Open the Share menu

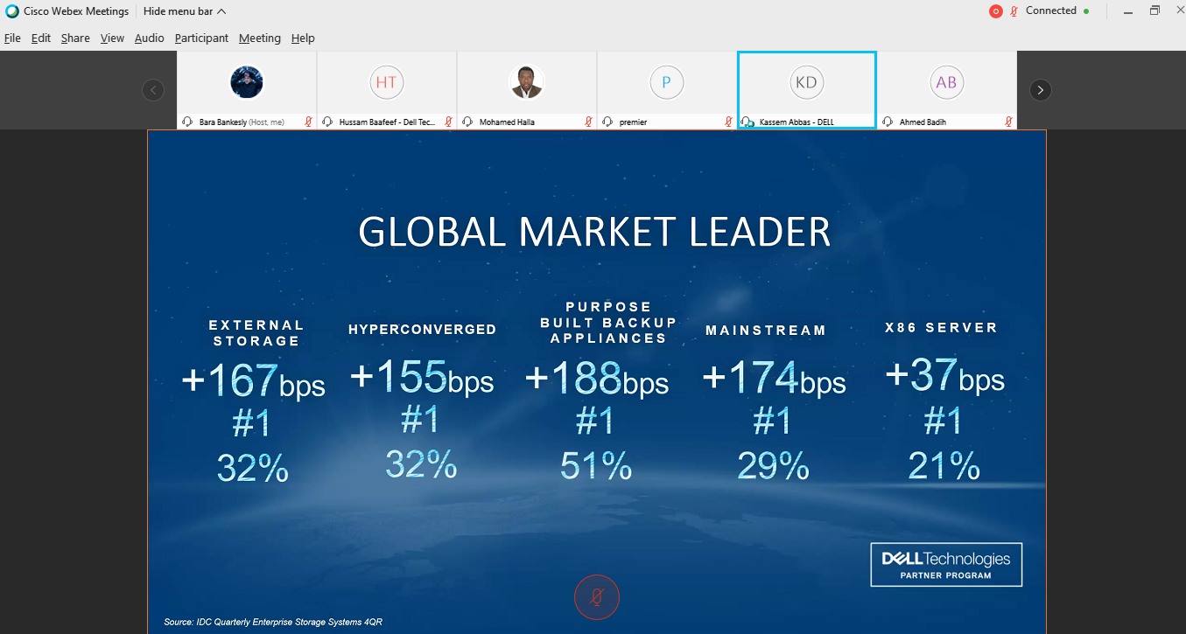click(x=75, y=38)
